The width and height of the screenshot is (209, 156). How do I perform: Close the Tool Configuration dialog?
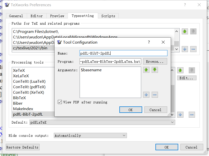163,42
